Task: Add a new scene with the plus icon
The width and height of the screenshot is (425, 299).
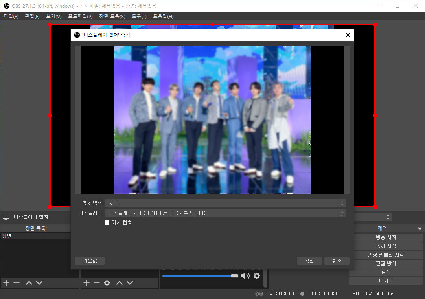Action: pos(6,282)
